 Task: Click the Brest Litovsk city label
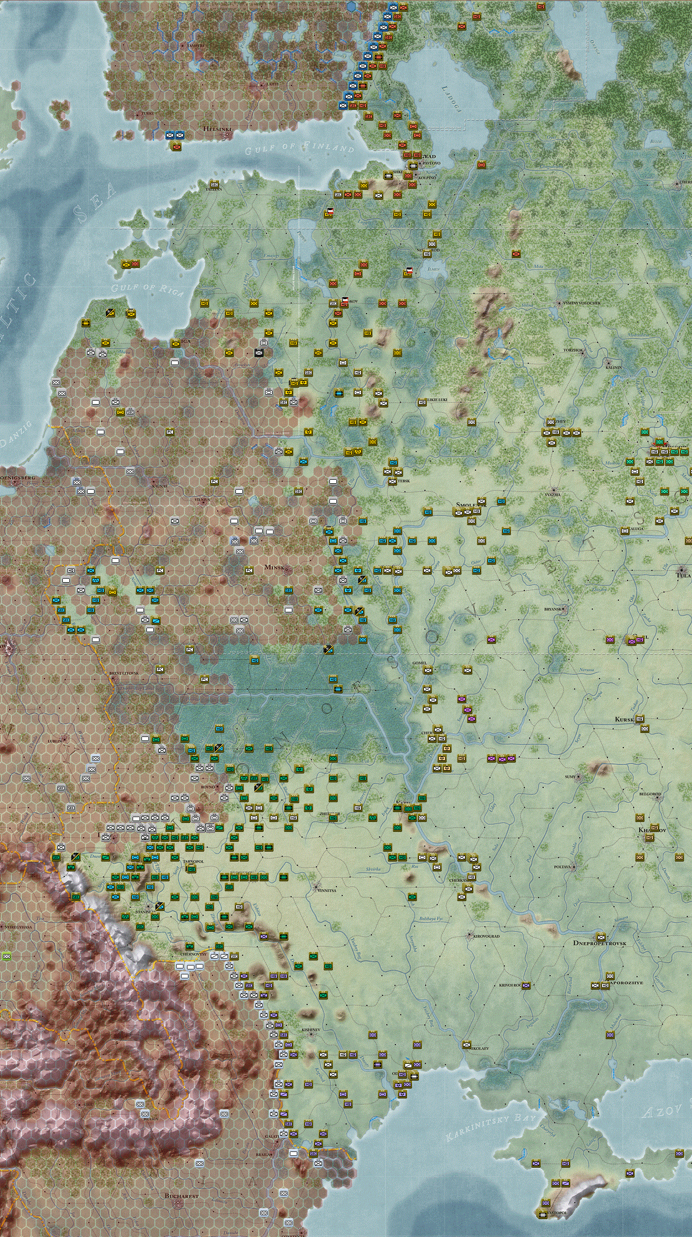124,673
